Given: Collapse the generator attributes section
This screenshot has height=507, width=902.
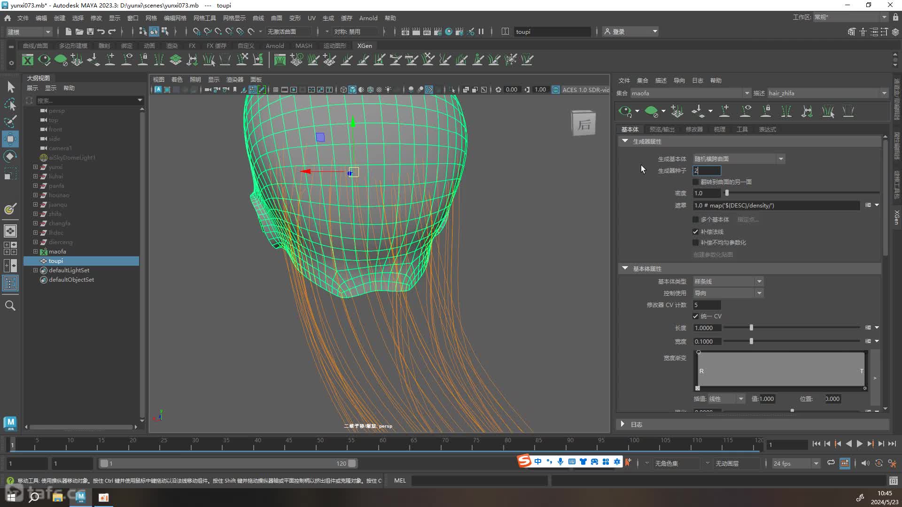Looking at the screenshot, I should click(625, 141).
